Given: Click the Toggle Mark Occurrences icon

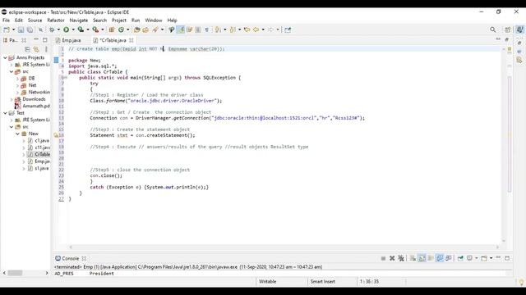Looking at the screenshot, I should (172, 29).
